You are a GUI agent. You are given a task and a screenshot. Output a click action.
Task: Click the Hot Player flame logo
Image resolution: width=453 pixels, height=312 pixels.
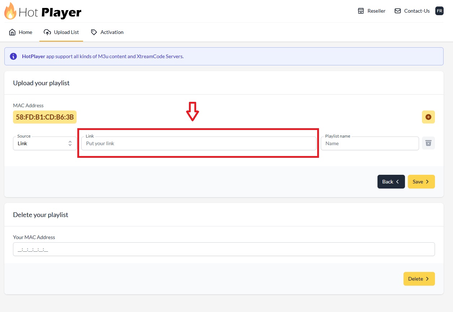[x=10, y=11]
